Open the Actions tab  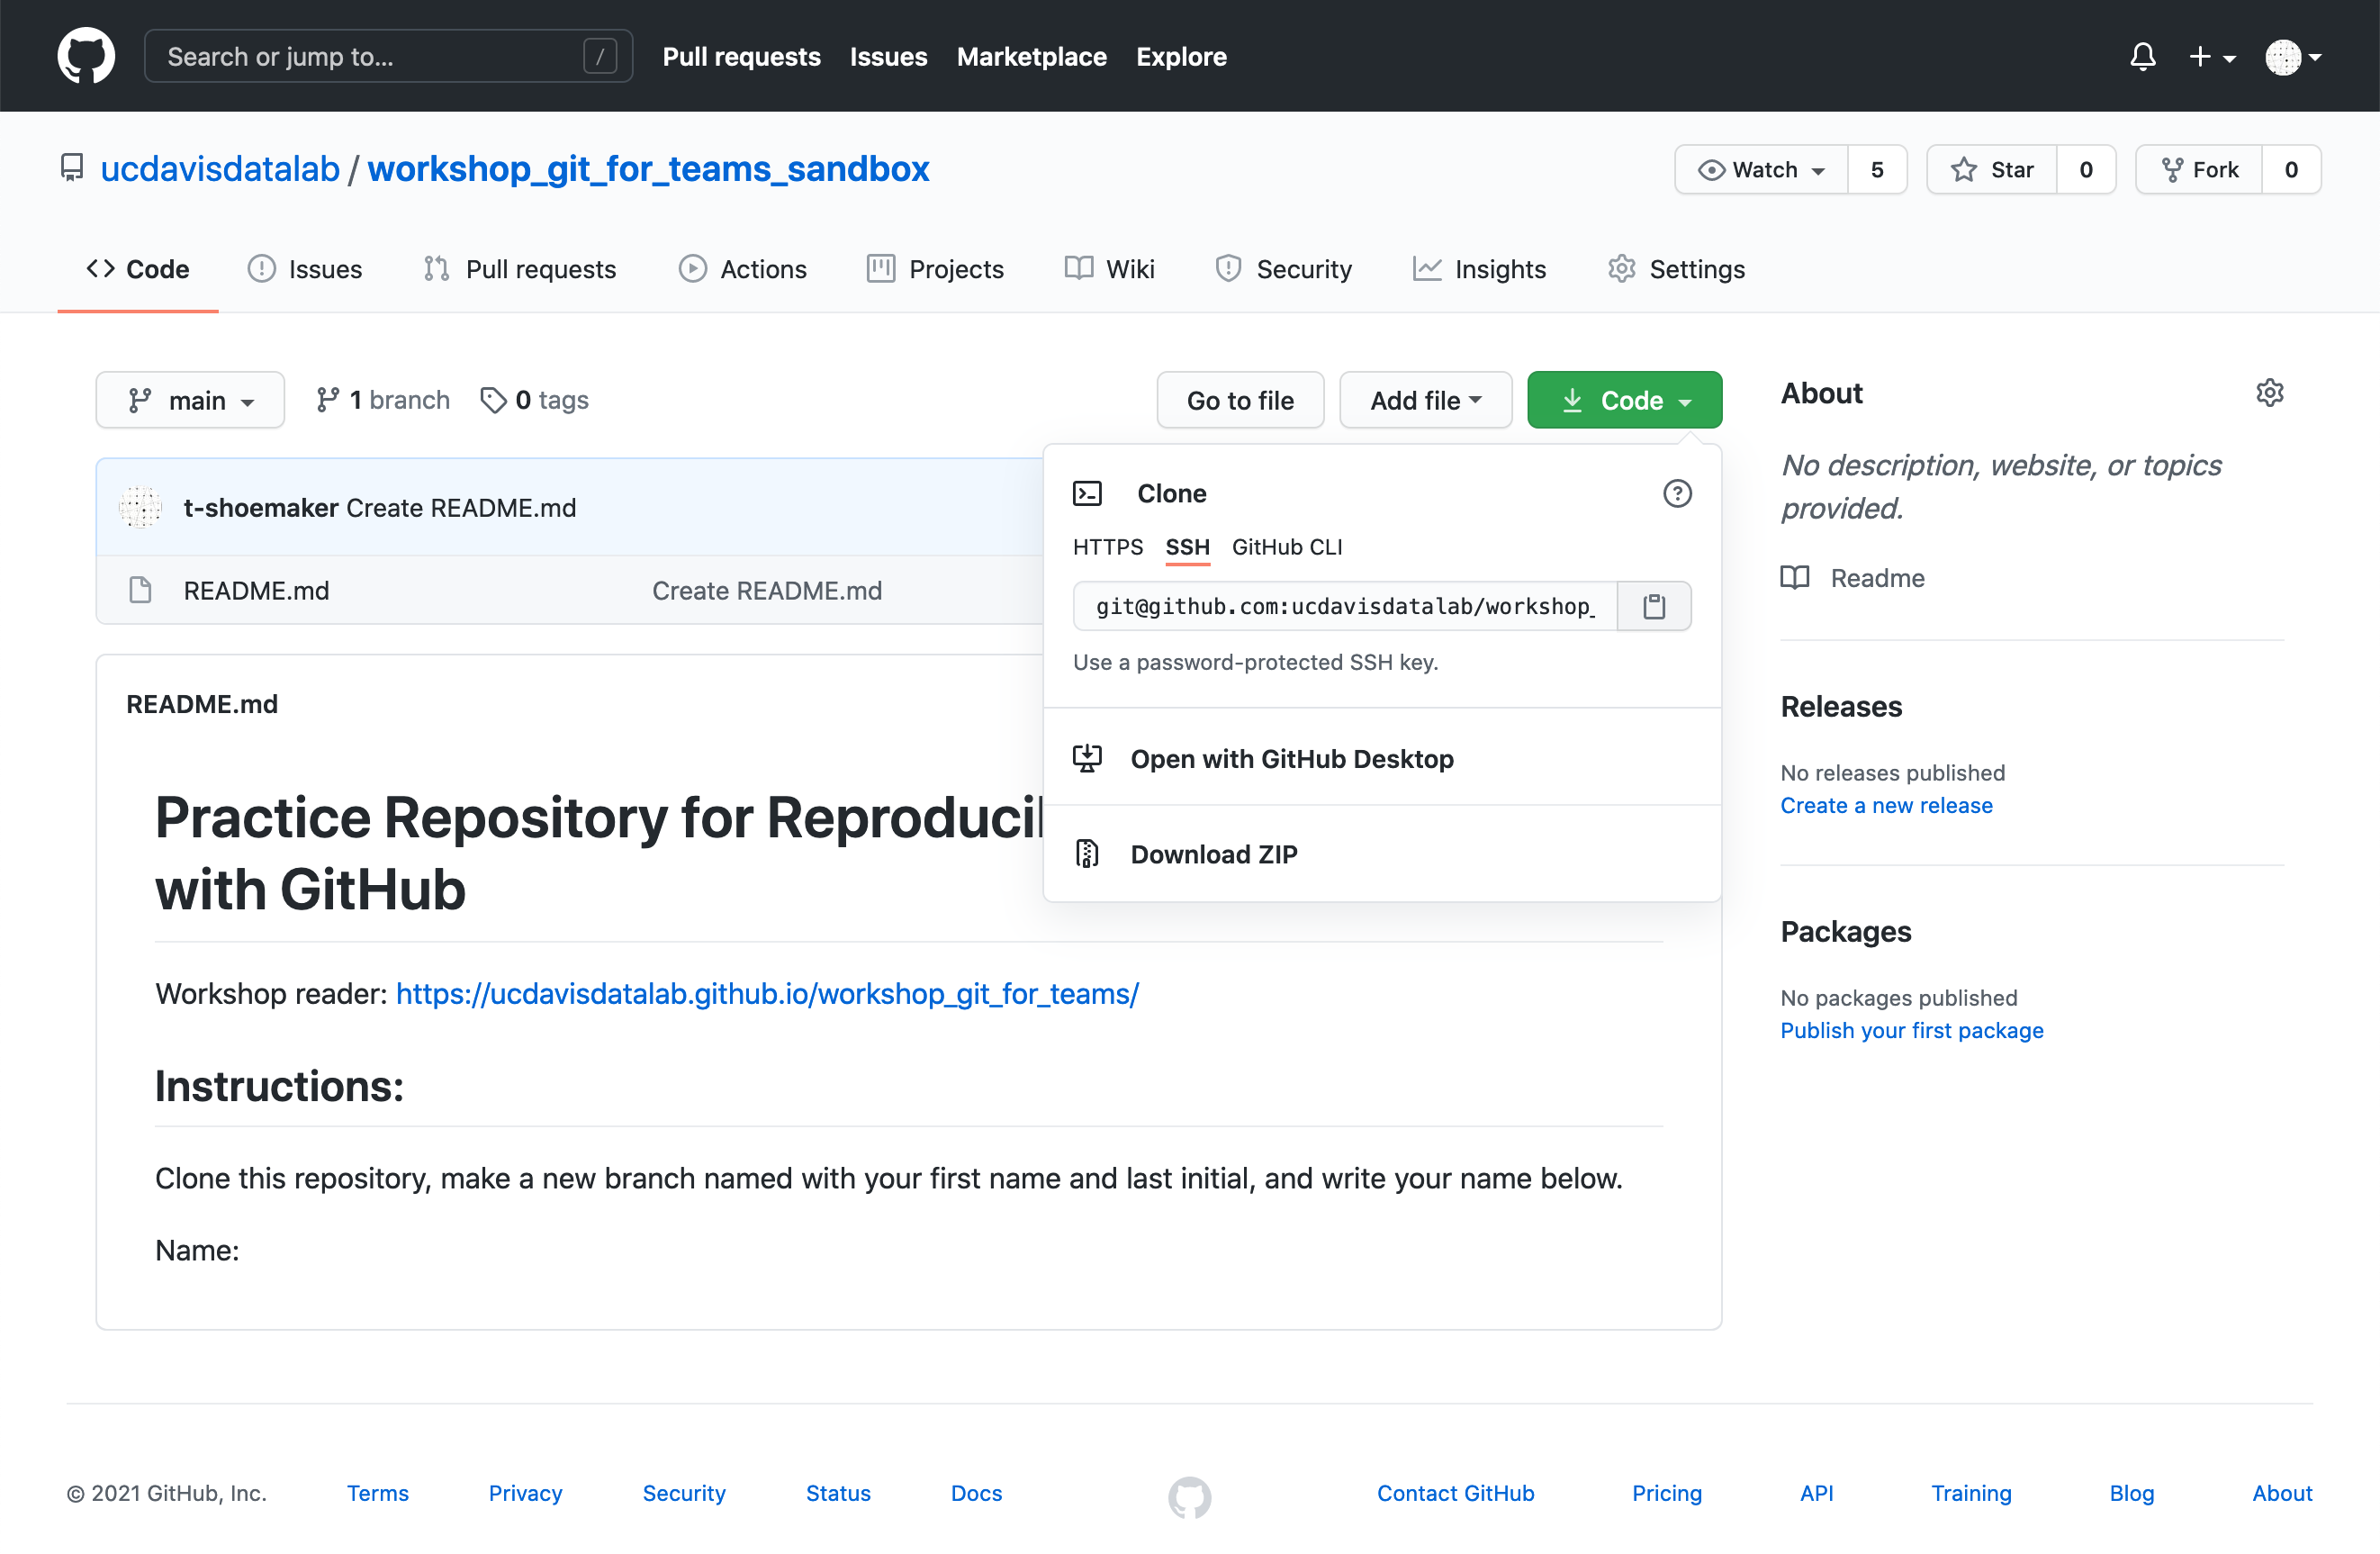click(x=742, y=269)
